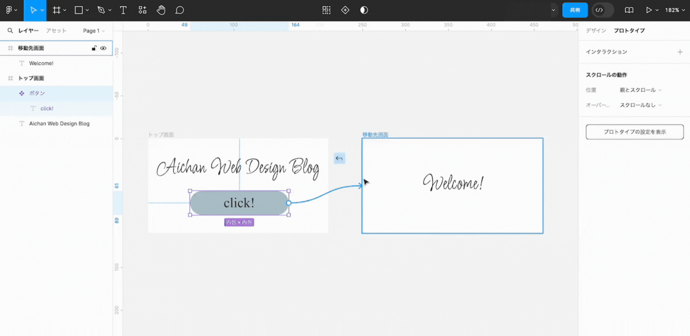Select the Rectangle shape tool
690x336 pixels.
pos(79,10)
